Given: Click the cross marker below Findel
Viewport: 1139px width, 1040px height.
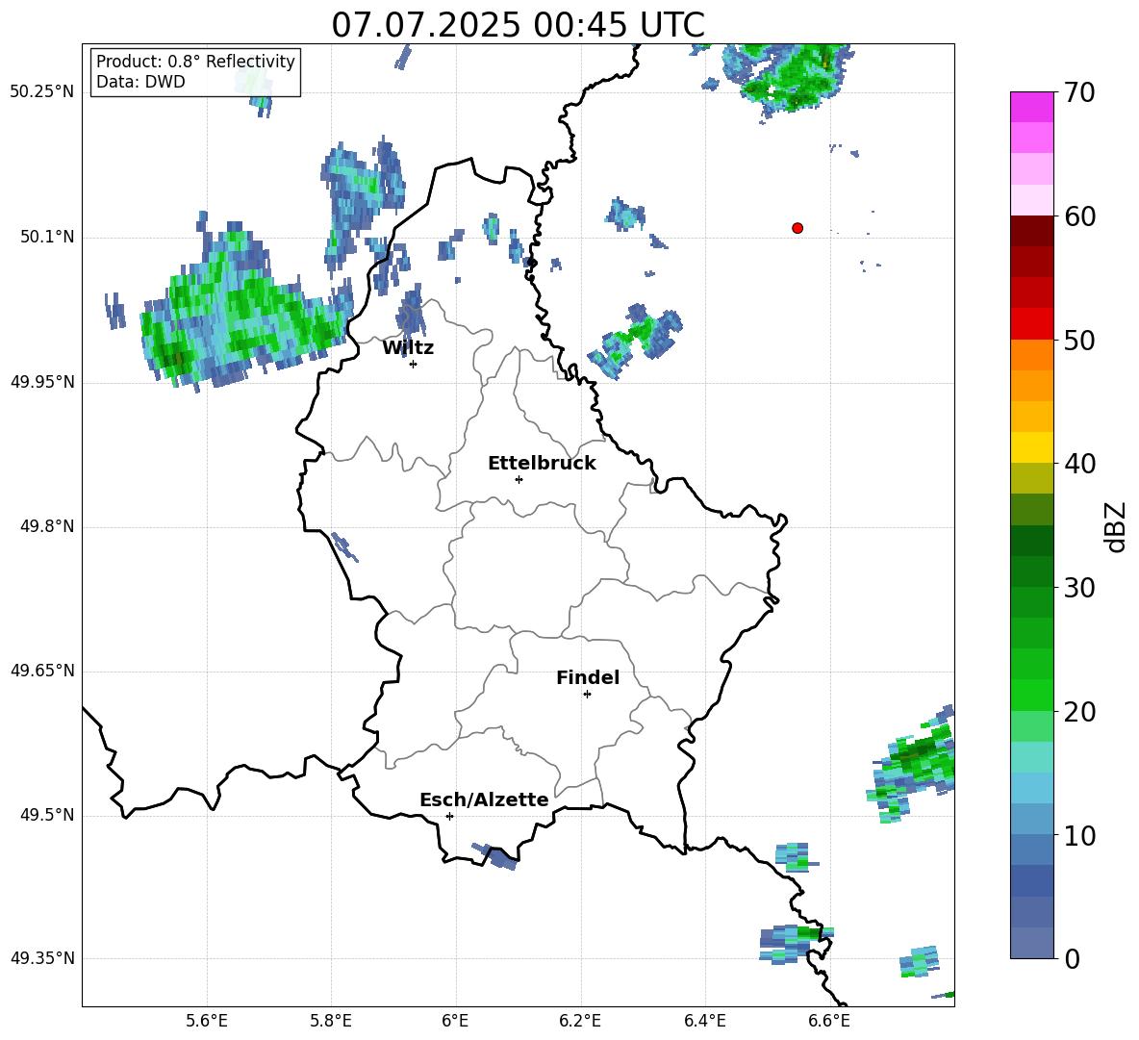Looking at the screenshot, I should tap(587, 695).
